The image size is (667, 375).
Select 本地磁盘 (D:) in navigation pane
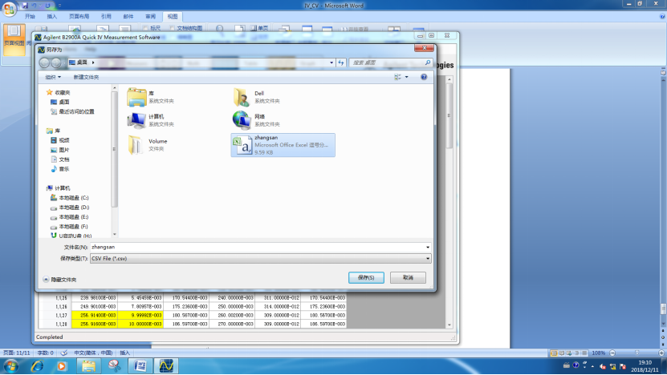click(x=70, y=208)
